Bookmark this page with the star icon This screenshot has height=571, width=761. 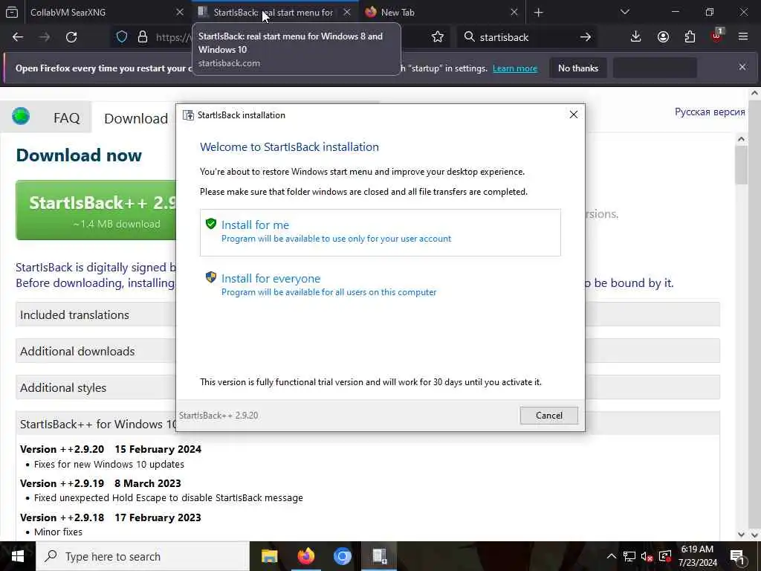pyautogui.click(x=437, y=37)
